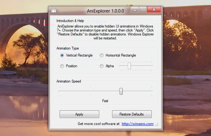Click the Apply button

(x=79, y=114)
